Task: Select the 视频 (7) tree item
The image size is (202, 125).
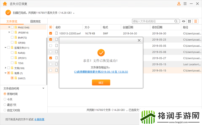Action: tap(19, 73)
